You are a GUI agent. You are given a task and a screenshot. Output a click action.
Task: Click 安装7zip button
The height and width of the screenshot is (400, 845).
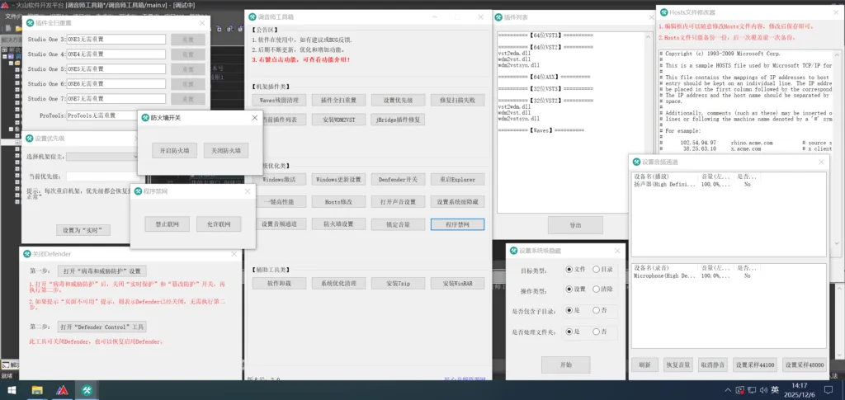[x=398, y=283]
